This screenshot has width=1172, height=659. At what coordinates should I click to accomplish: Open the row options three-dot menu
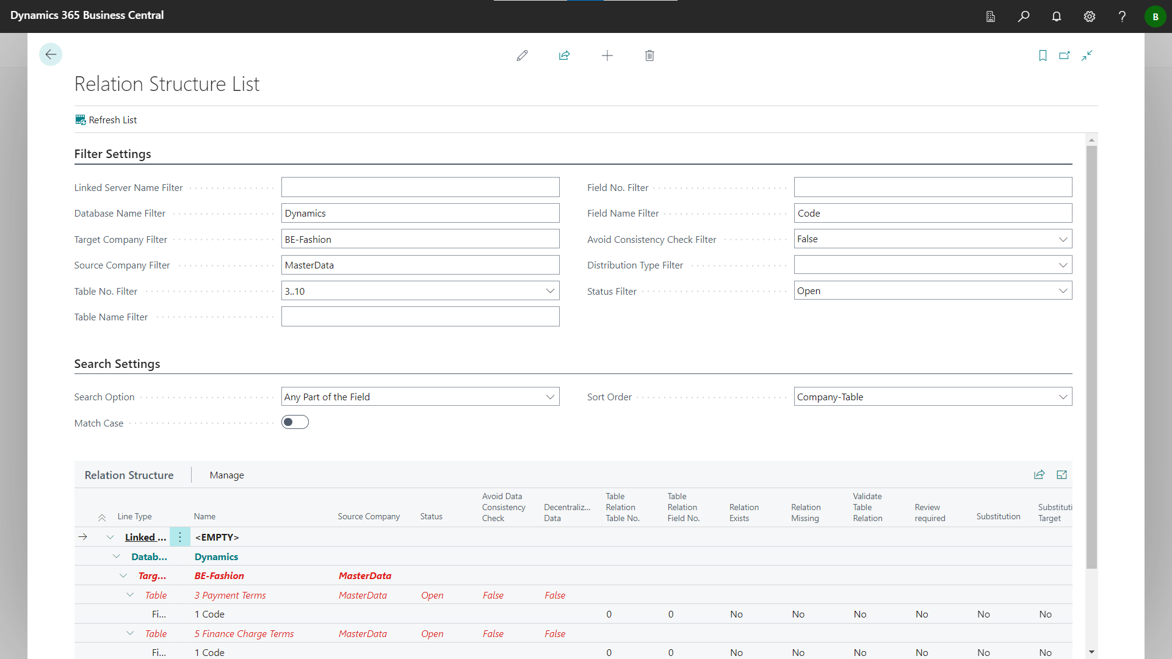tap(180, 537)
